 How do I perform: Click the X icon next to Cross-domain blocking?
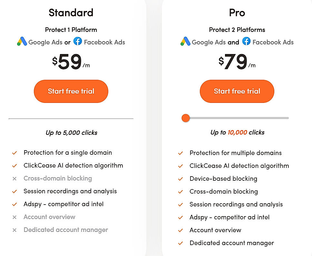tap(14, 178)
